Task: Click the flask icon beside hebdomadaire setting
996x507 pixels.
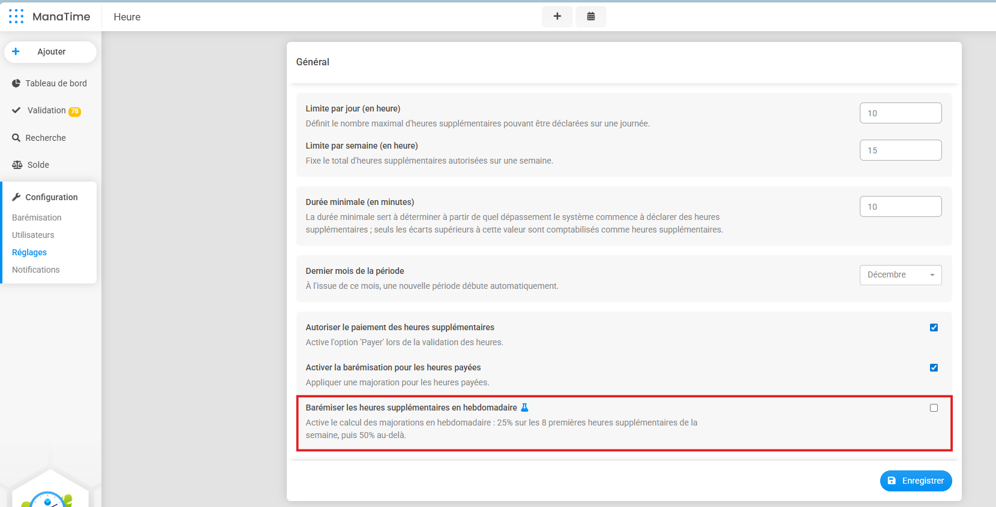Action: 524,408
